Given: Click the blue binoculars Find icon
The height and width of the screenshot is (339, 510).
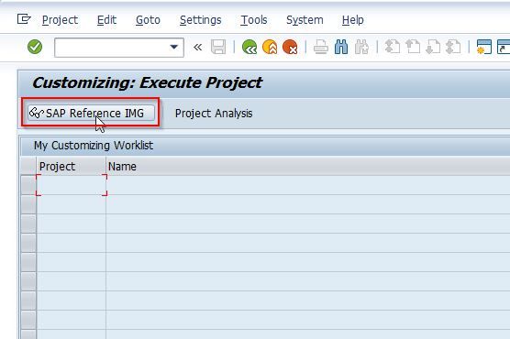Looking at the screenshot, I should coord(341,47).
